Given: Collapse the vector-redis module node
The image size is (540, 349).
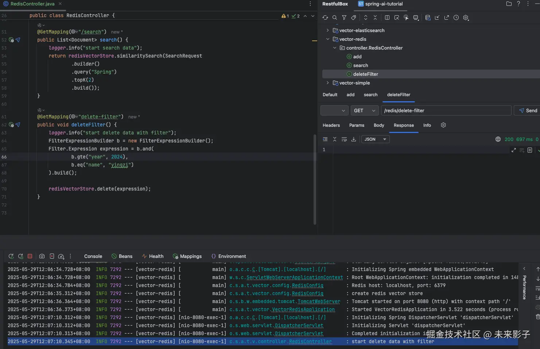Looking at the screenshot, I should (x=328, y=39).
